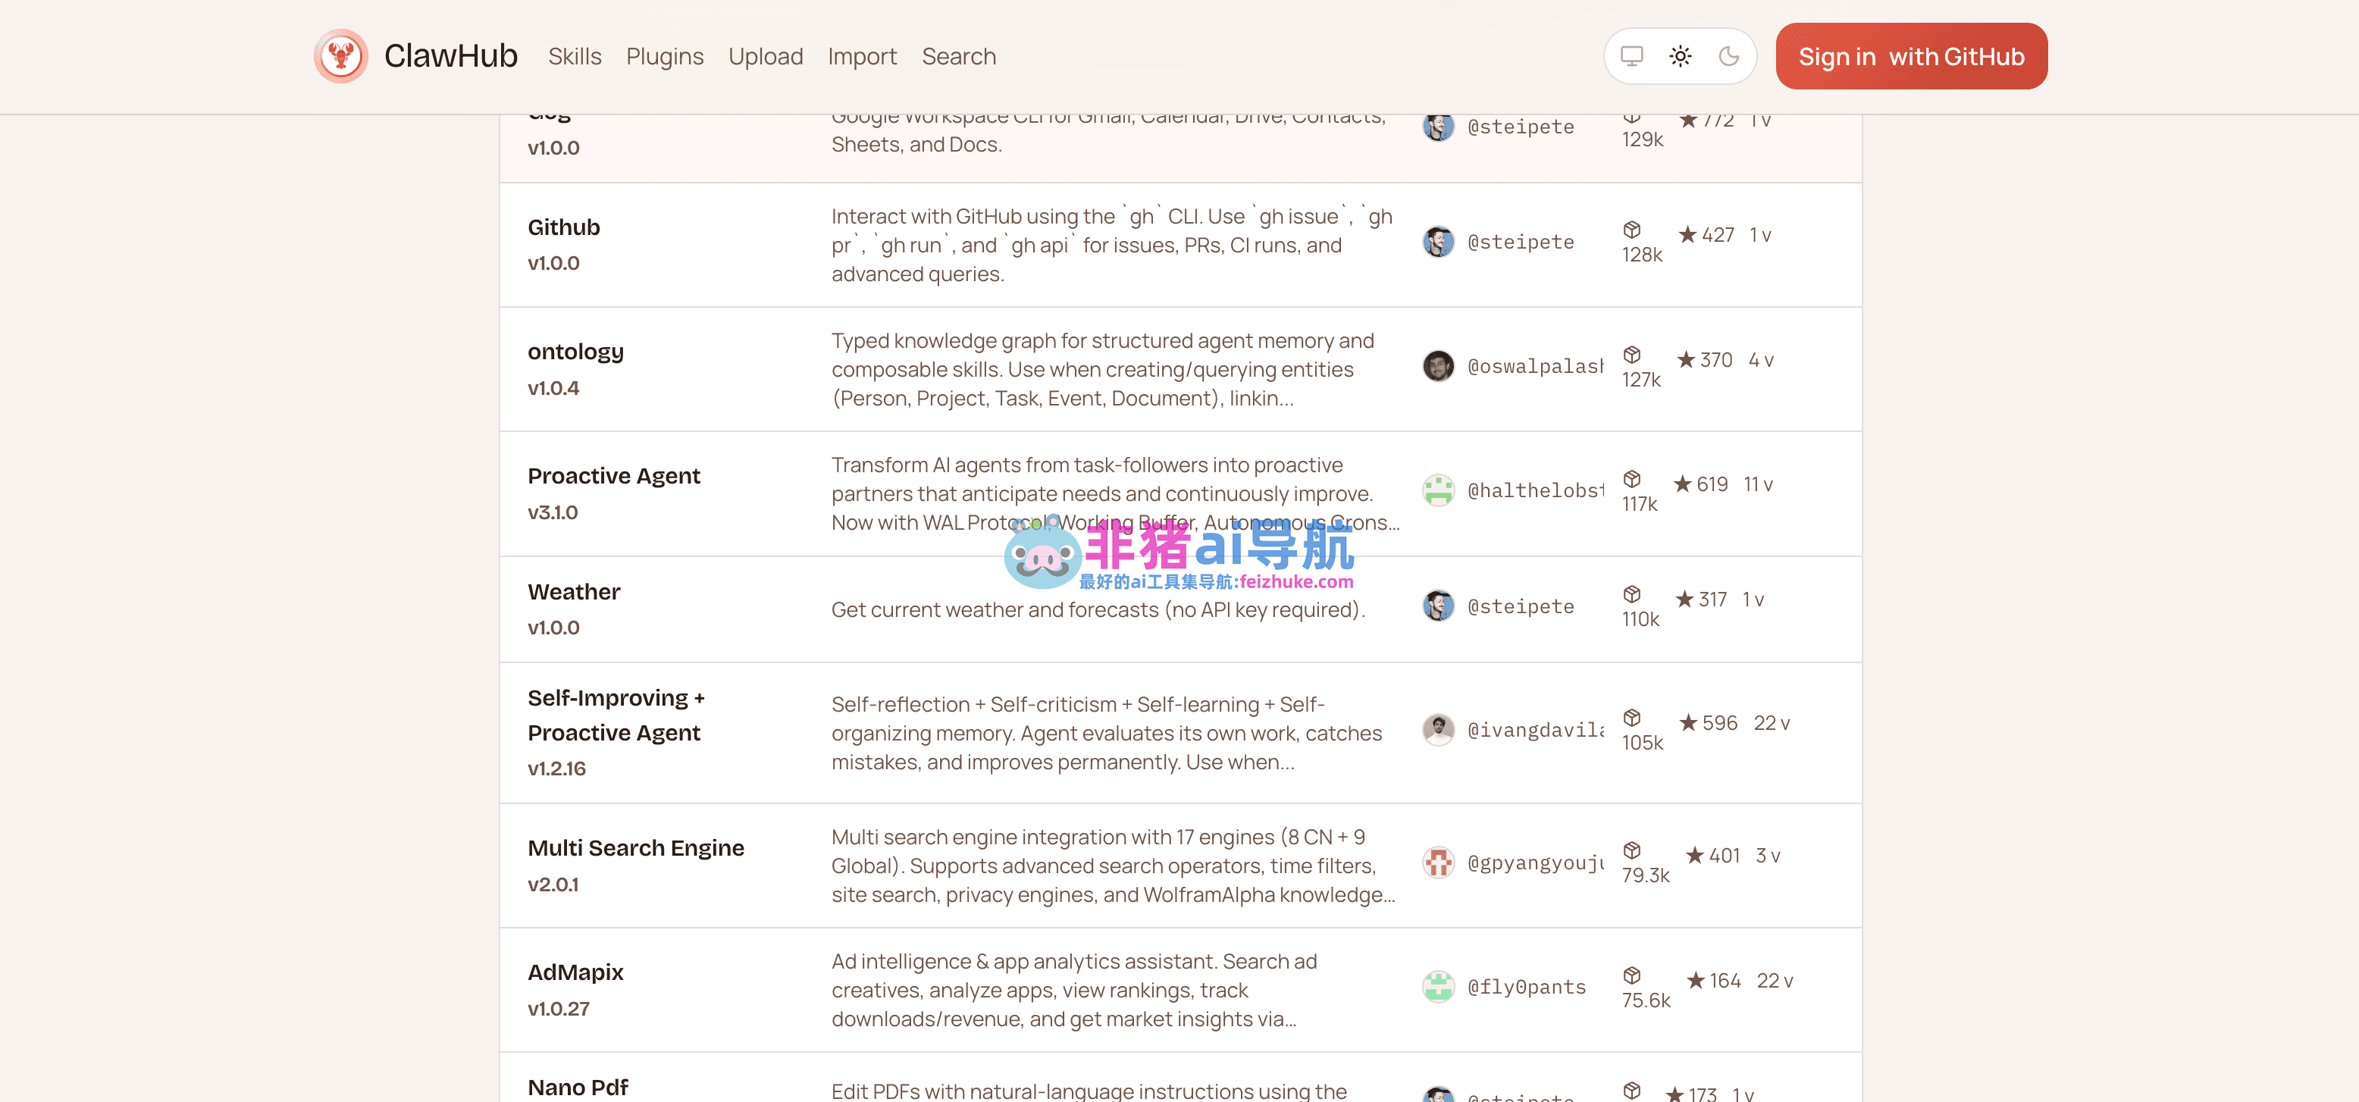Click the 619 star icon for Proactive Agent
The width and height of the screenshot is (2359, 1102).
click(x=1682, y=484)
